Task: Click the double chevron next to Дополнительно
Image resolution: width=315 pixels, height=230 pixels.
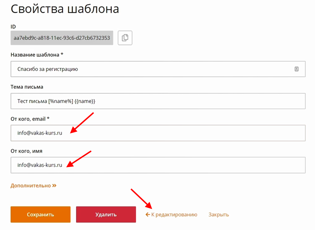Action: coord(54,186)
